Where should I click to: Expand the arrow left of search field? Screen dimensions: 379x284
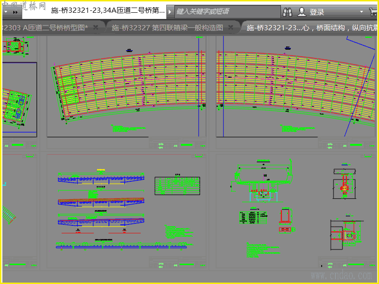[170, 11]
